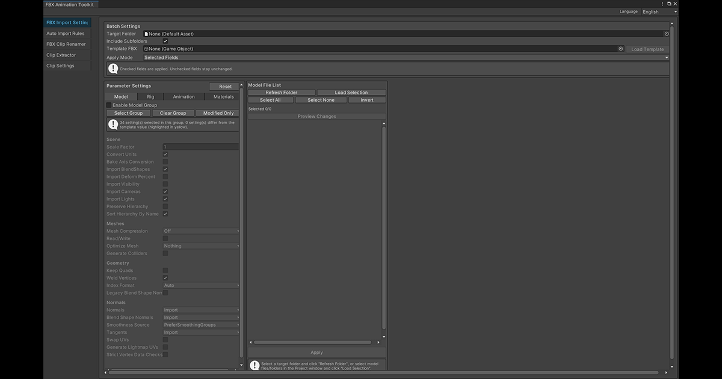Enable Bake Axis Conversion

pyautogui.click(x=165, y=162)
